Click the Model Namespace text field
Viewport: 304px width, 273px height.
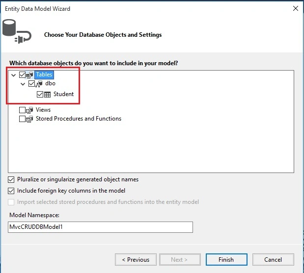coord(100,227)
